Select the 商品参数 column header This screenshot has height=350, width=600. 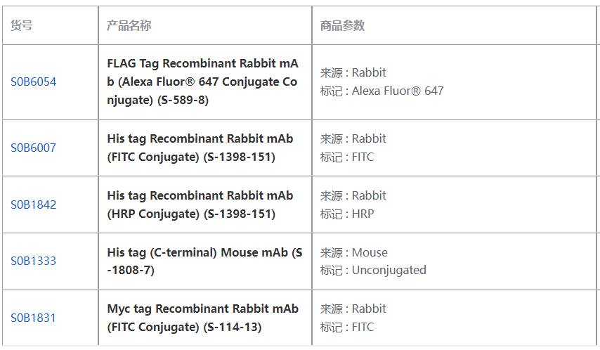tap(342, 25)
